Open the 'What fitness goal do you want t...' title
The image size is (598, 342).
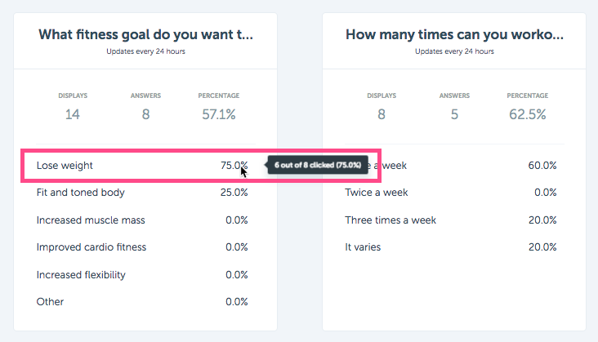tap(145, 34)
